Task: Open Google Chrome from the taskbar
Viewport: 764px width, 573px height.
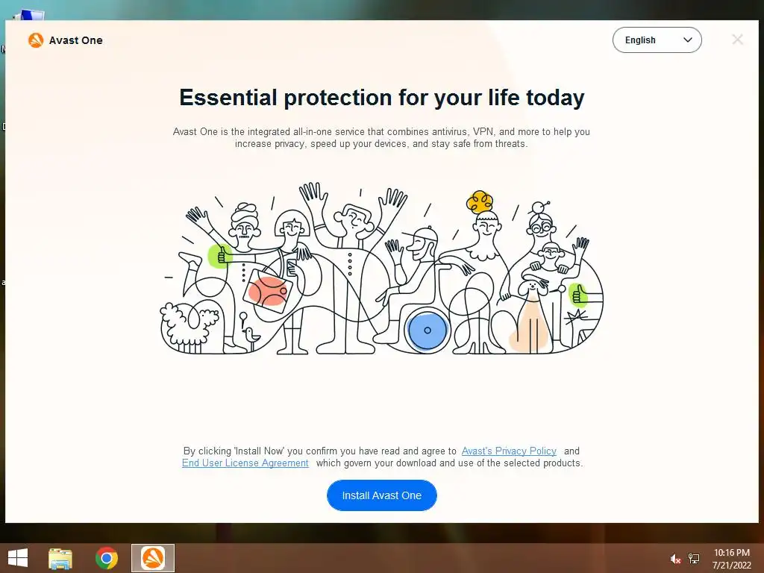Action: point(106,558)
